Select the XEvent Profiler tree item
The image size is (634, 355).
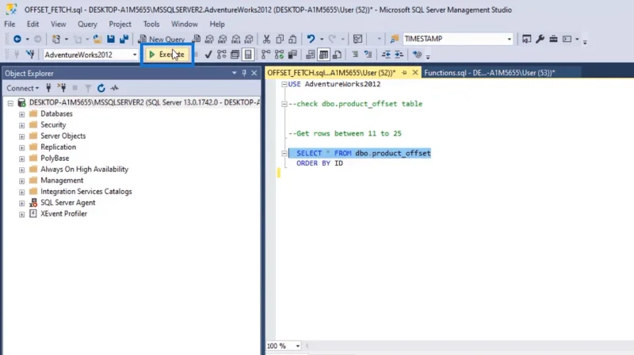[x=63, y=214]
